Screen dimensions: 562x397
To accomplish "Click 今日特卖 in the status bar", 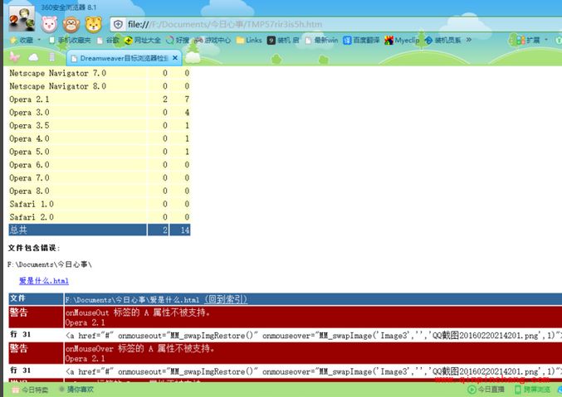I will pyautogui.click(x=29, y=390).
